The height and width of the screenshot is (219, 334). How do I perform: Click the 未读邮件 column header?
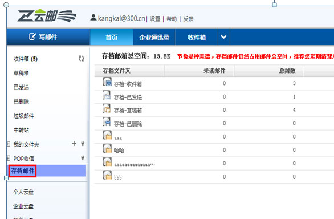[x=214, y=71]
